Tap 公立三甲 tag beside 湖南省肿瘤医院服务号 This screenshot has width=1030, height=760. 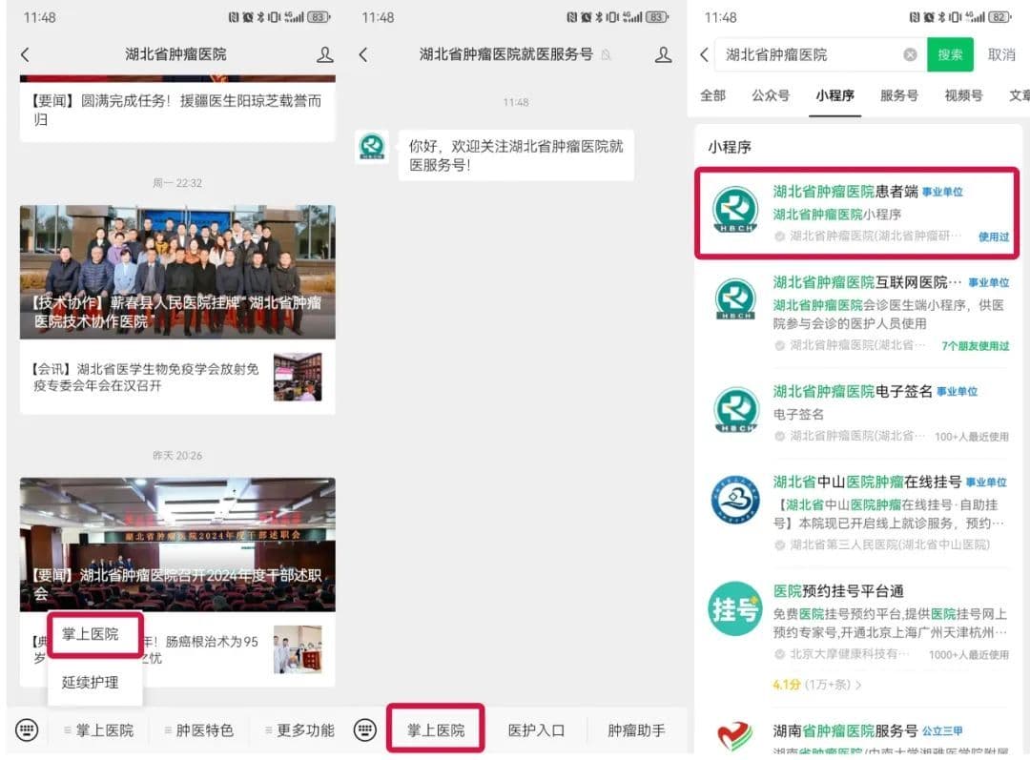(x=942, y=730)
